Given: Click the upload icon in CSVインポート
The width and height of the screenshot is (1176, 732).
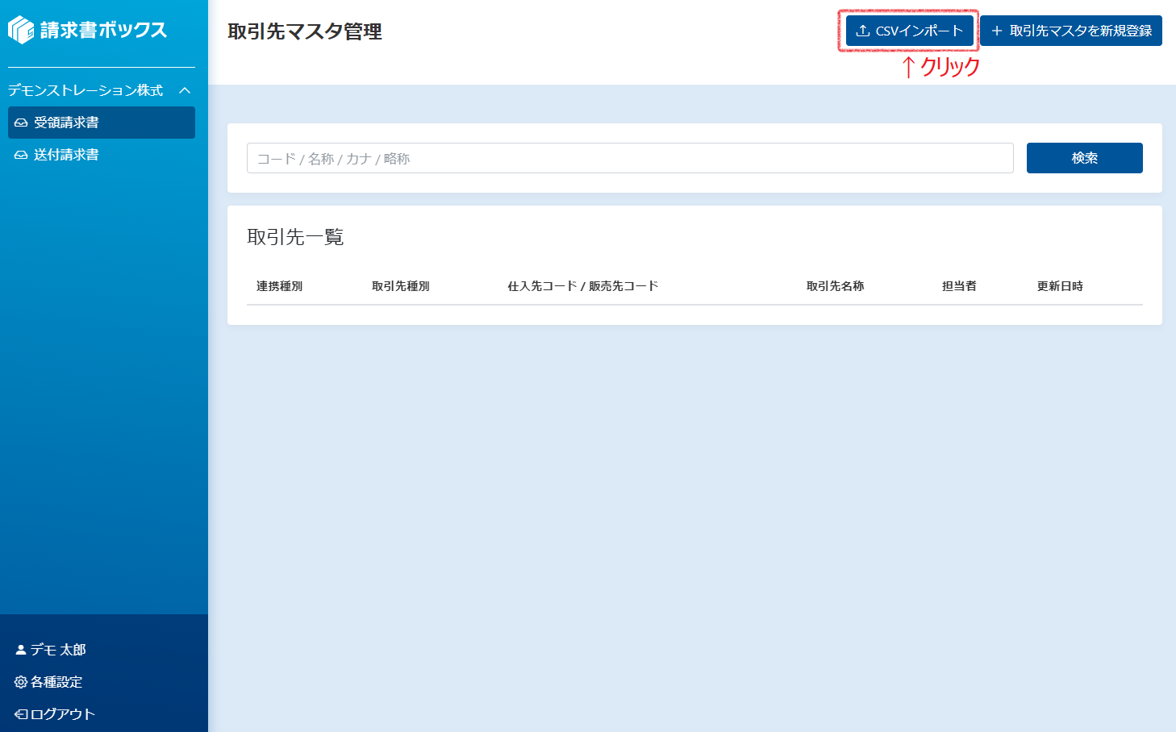Looking at the screenshot, I should 863,31.
